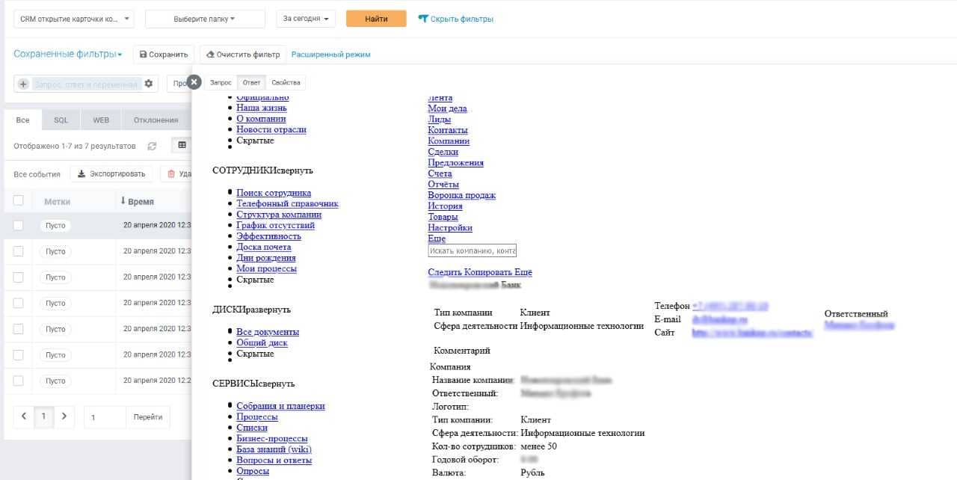Click the plus icon to add a filter
Image resolution: width=957 pixels, height=480 pixels.
point(23,84)
